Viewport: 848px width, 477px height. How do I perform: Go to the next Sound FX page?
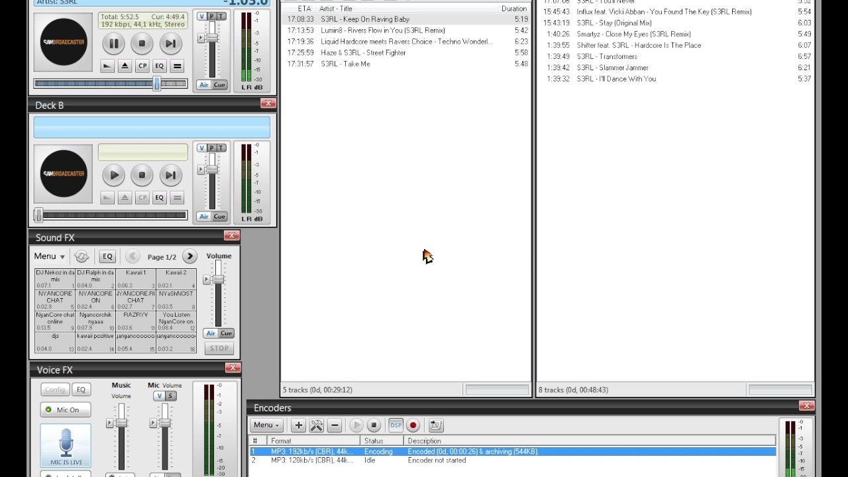click(189, 256)
